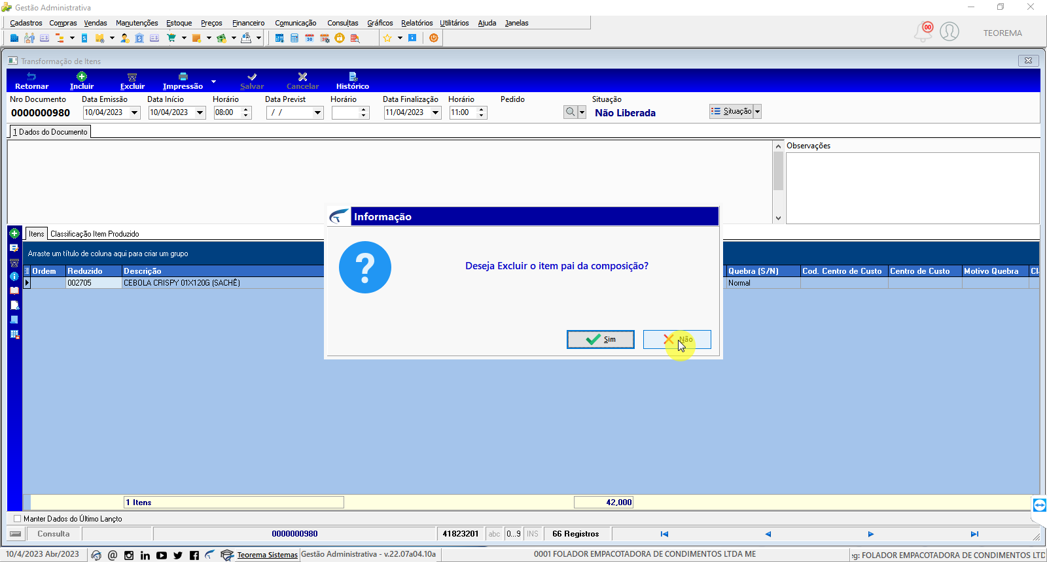Expand the Data Finalização date dropdown
This screenshot has height=562, width=1047.
436,112
